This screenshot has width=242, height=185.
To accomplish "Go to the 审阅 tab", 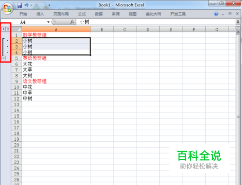I will coord(116,14).
